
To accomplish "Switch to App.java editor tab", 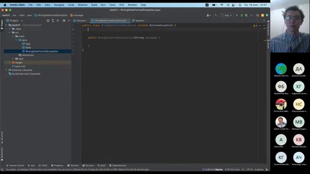I will 139,20.
